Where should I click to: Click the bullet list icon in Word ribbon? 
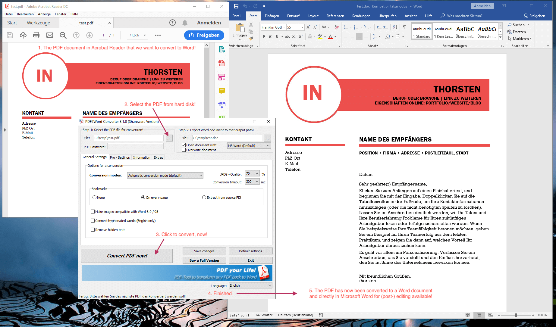[x=346, y=27]
